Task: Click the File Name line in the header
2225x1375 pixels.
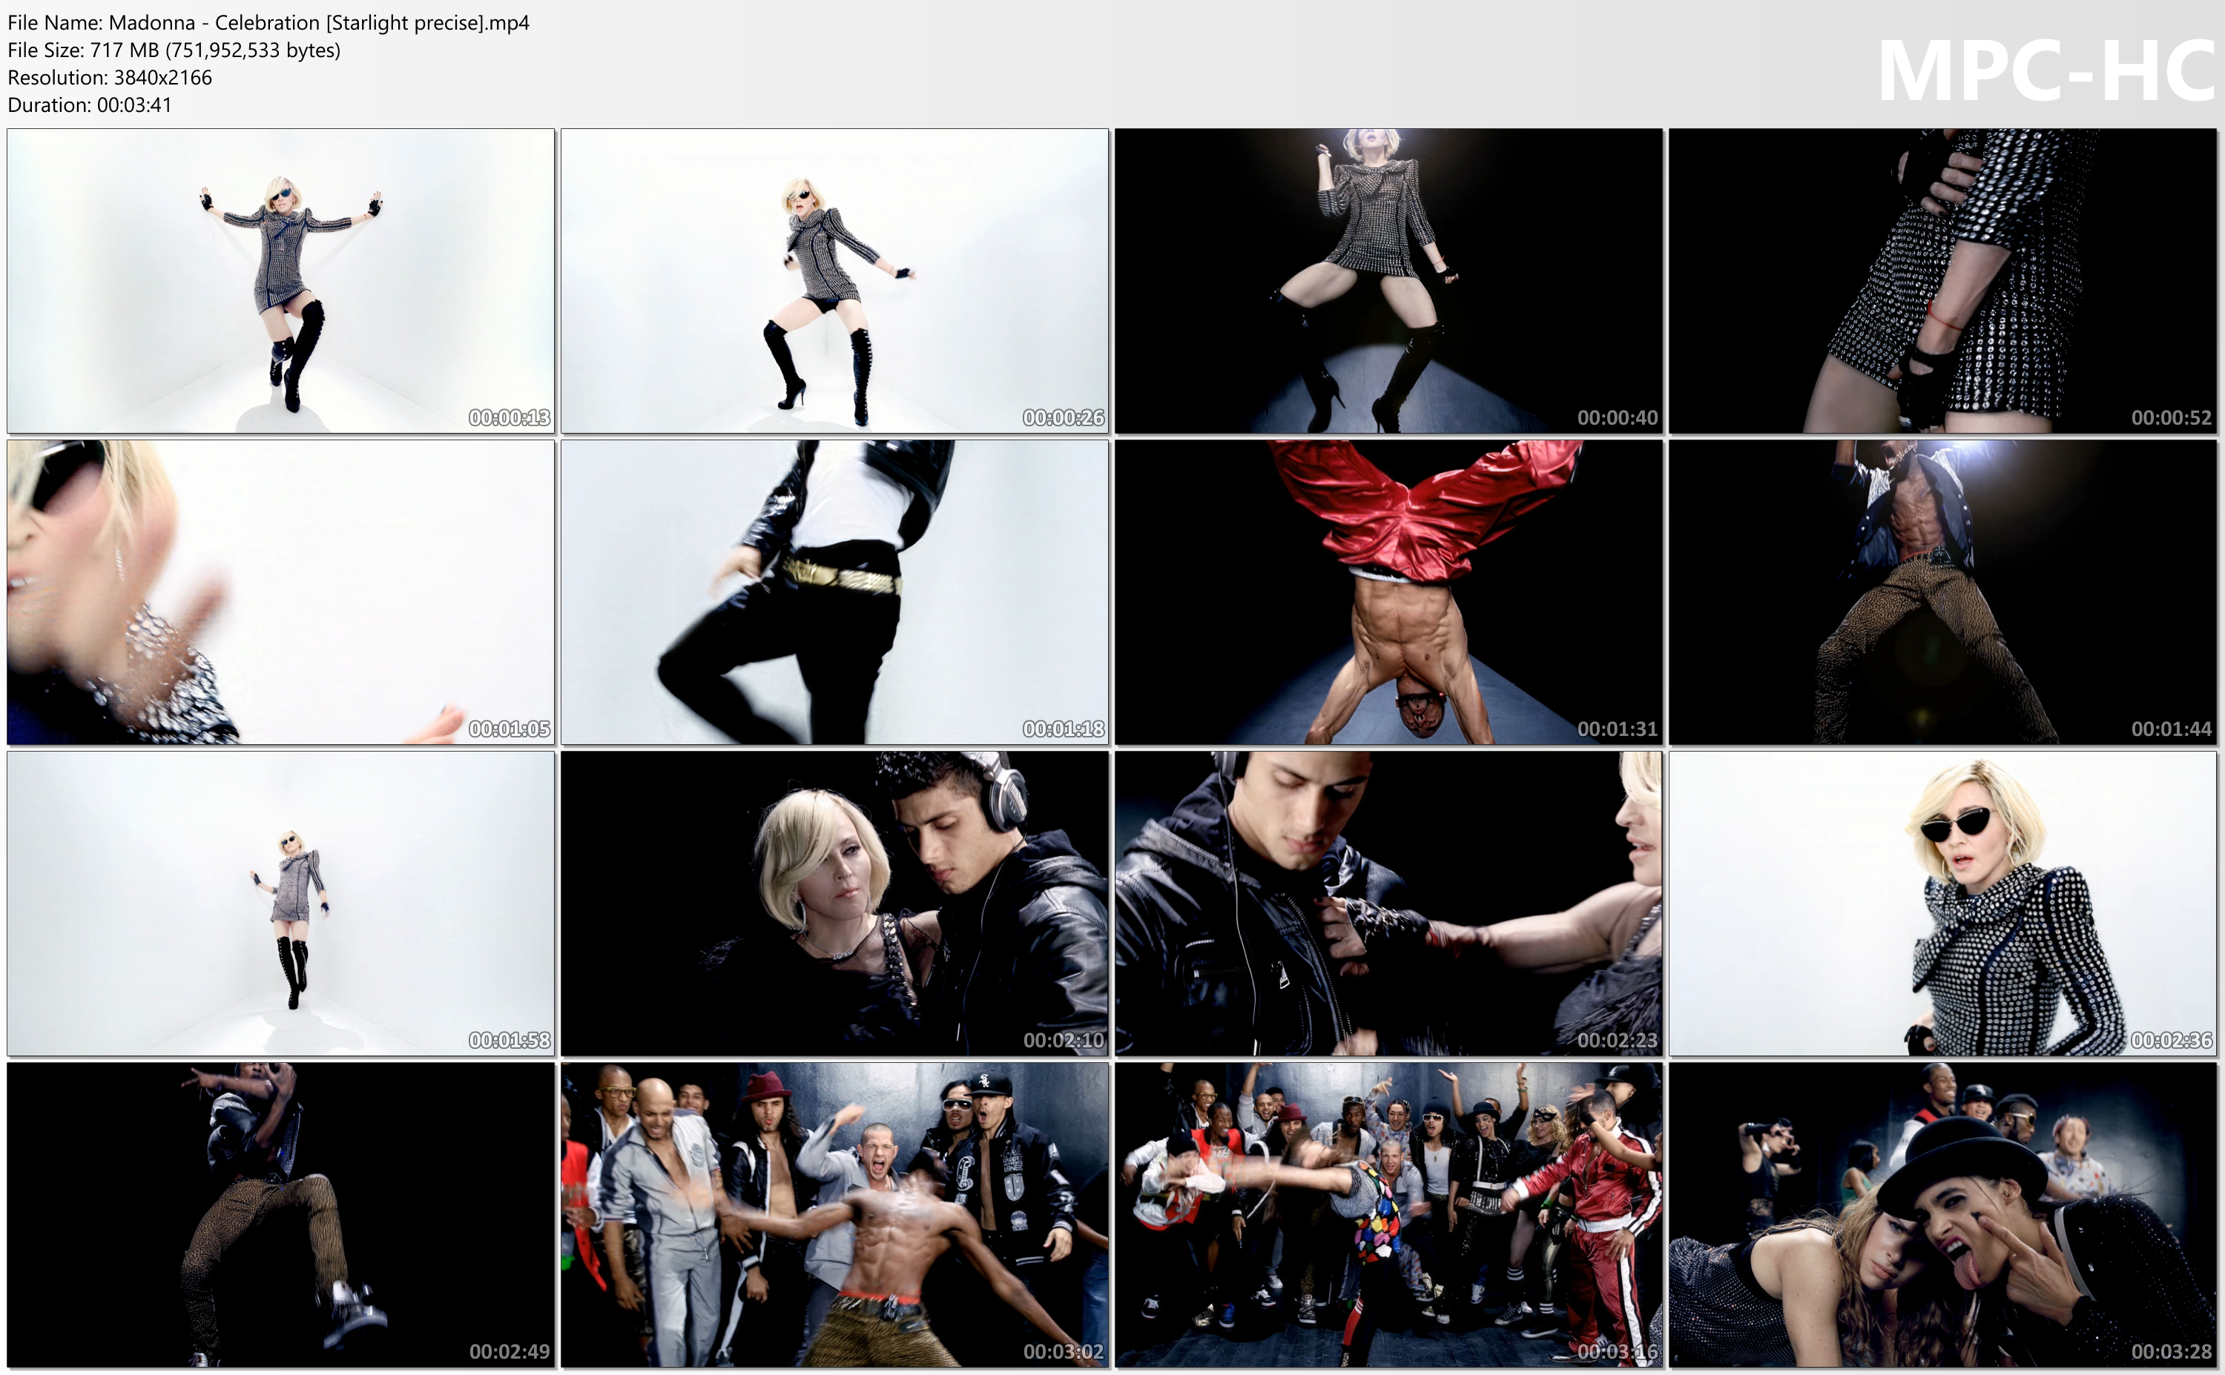Action: pos(268,23)
